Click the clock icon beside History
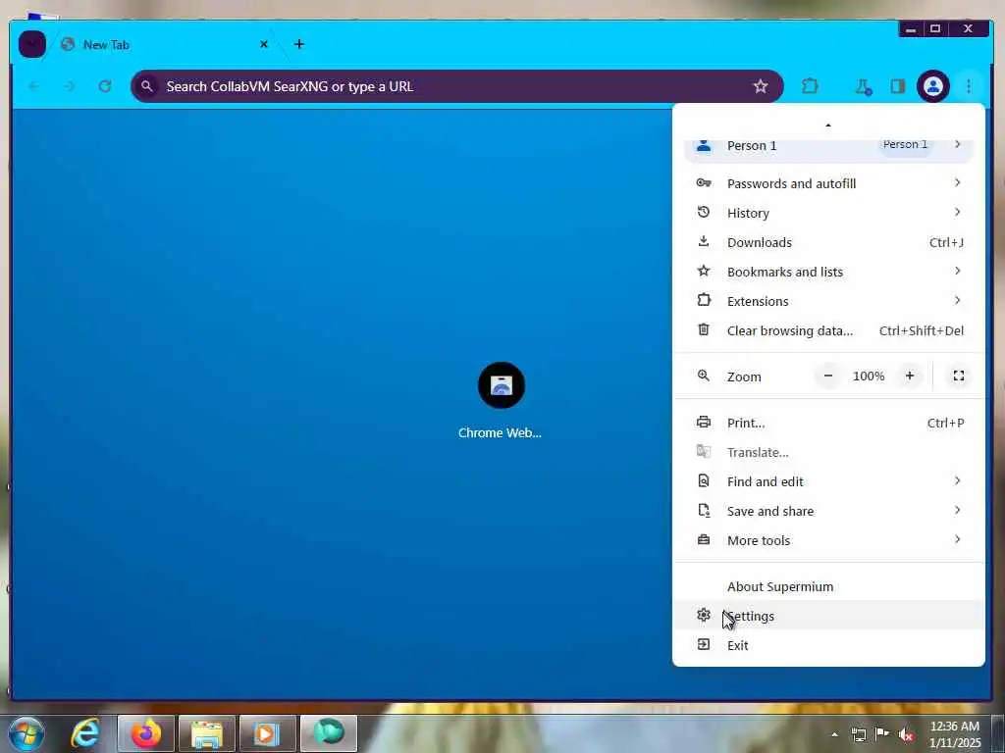 (703, 212)
